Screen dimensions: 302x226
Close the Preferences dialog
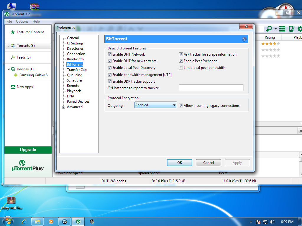point(246,26)
